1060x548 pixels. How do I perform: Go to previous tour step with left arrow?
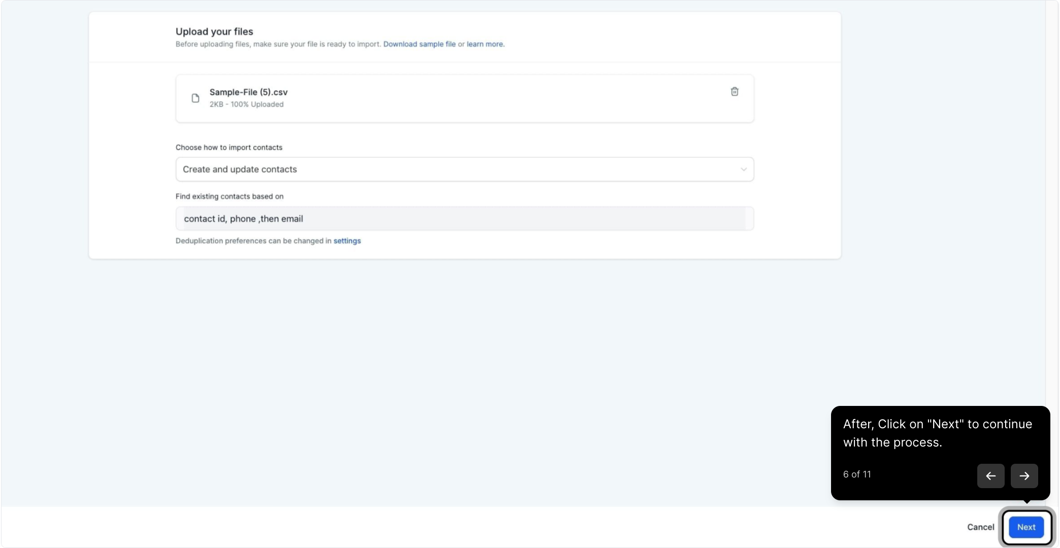point(990,476)
